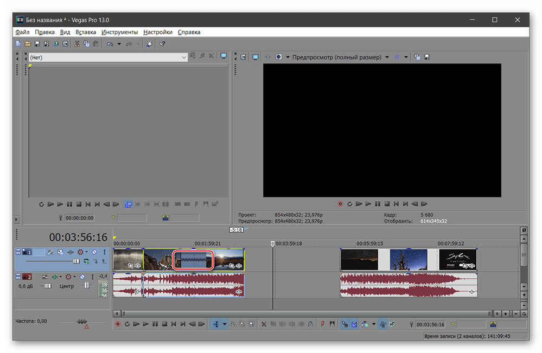This screenshot has width=542, height=353.
Task: Save the project via the floppy disk icon
Action: click(x=37, y=44)
